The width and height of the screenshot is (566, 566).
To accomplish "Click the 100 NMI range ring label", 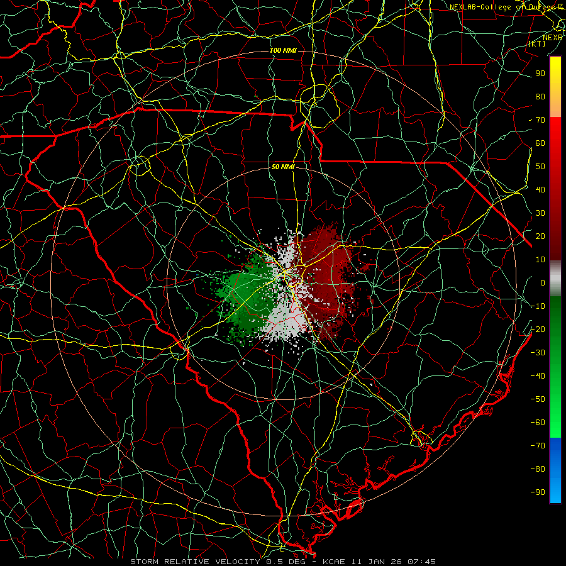I will coord(283,50).
